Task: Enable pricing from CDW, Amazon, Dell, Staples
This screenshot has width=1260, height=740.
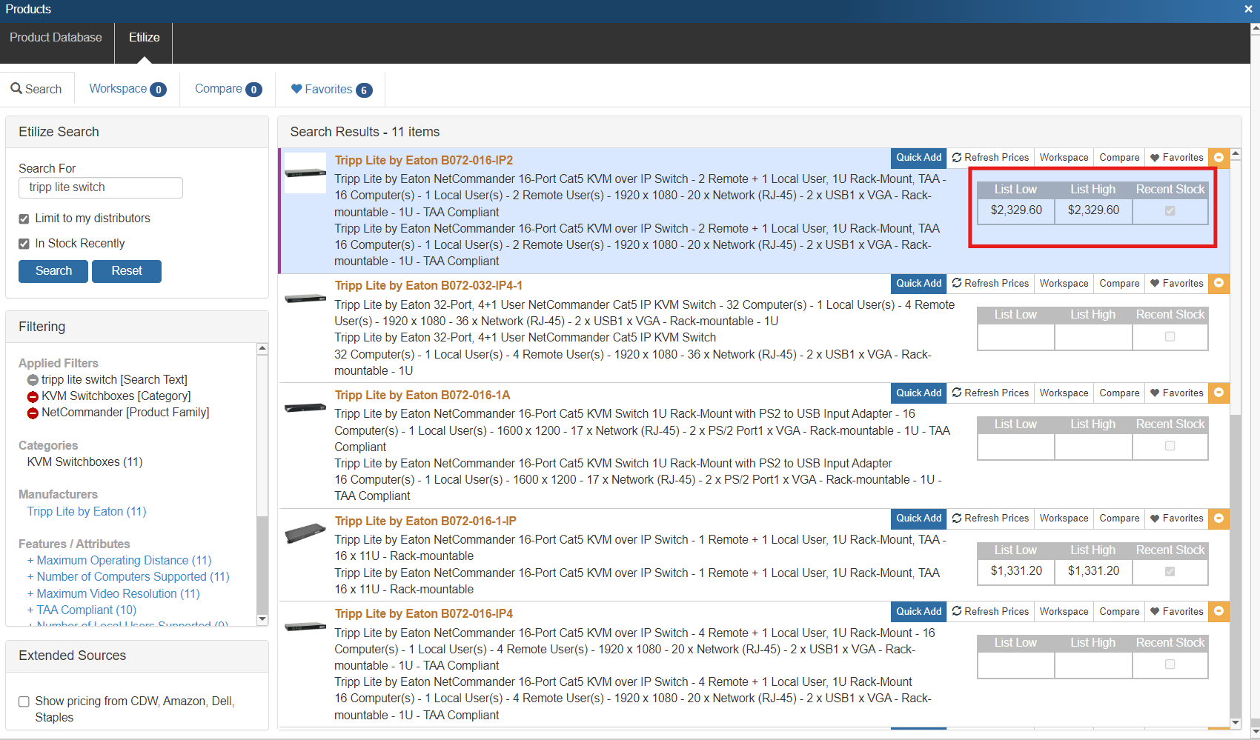Action: coord(24,701)
